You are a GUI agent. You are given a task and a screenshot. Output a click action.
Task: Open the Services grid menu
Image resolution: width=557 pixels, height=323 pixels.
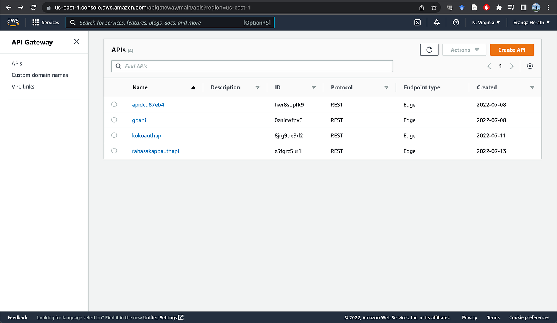tap(45, 23)
